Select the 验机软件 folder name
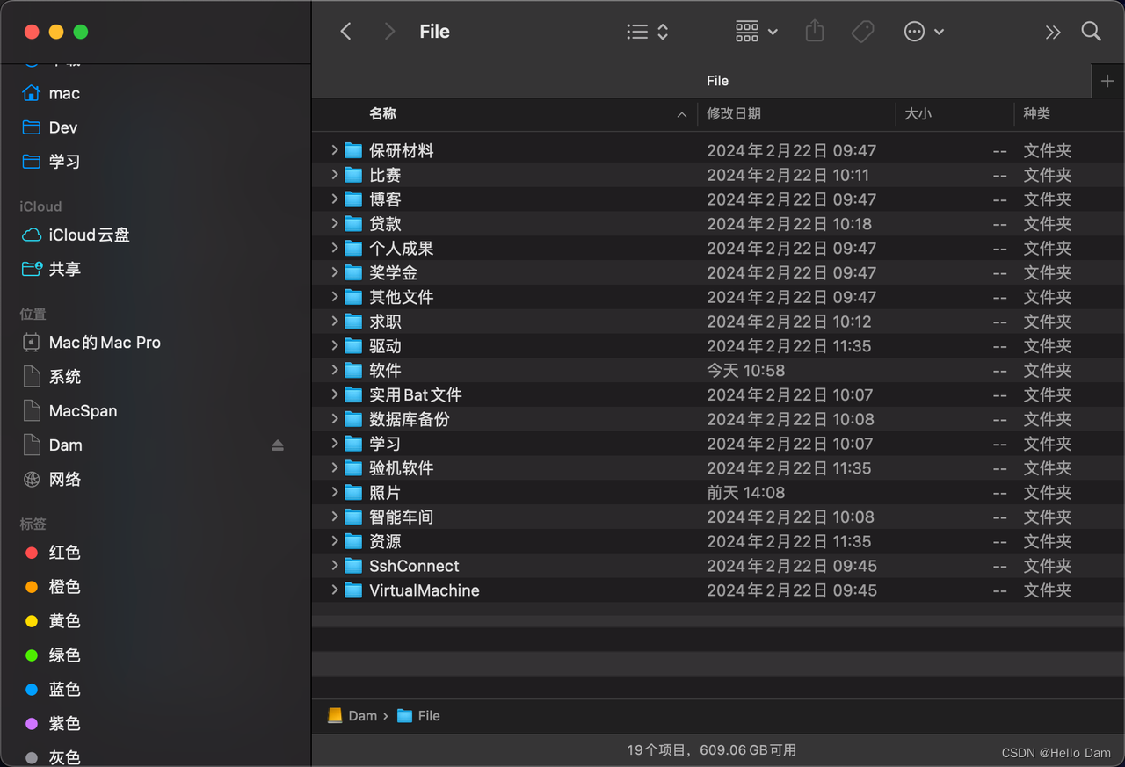The height and width of the screenshot is (767, 1125). (x=401, y=468)
